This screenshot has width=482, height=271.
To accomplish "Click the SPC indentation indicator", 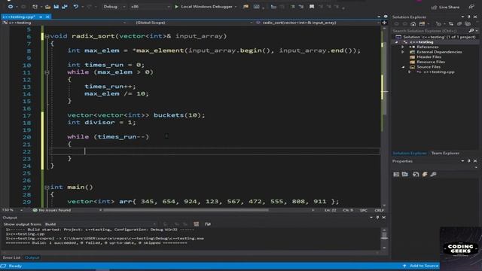I will [x=363, y=210].
